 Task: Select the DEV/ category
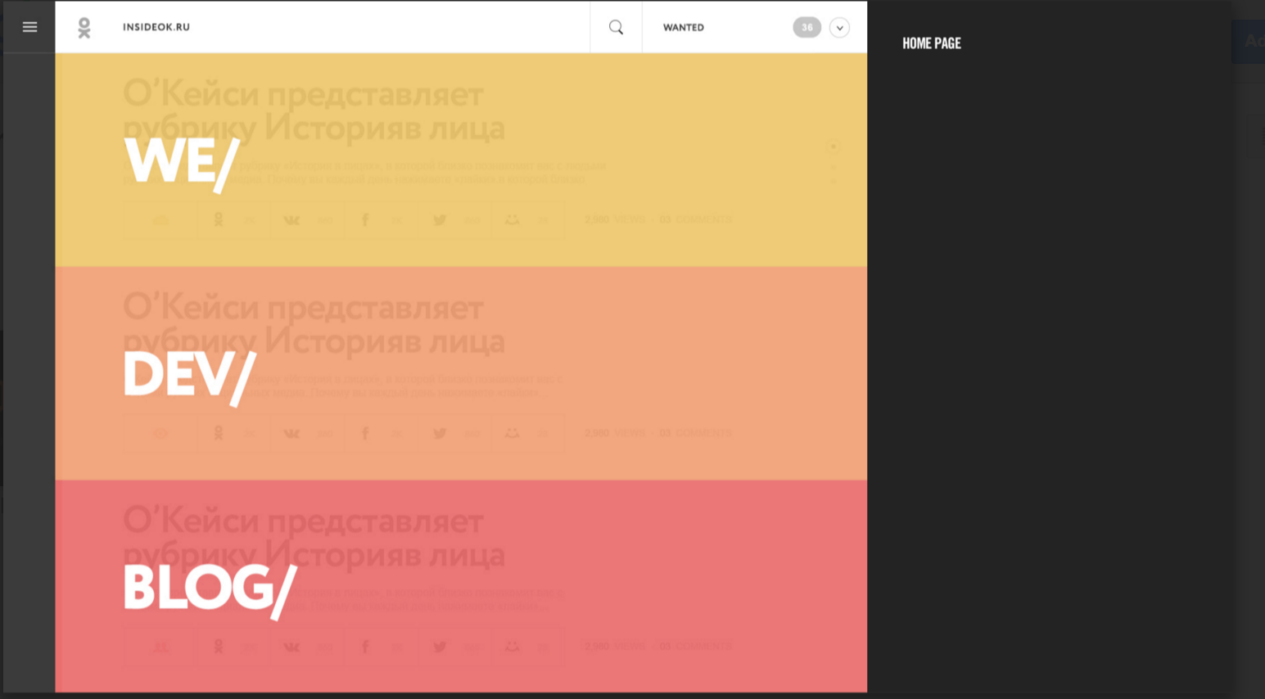pos(189,376)
